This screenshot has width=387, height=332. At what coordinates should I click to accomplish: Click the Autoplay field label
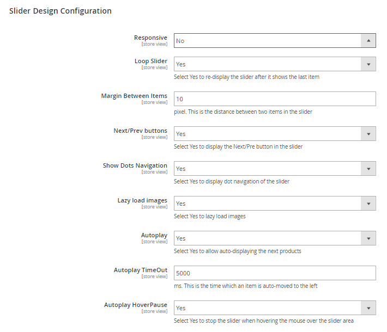pyautogui.click(x=154, y=235)
